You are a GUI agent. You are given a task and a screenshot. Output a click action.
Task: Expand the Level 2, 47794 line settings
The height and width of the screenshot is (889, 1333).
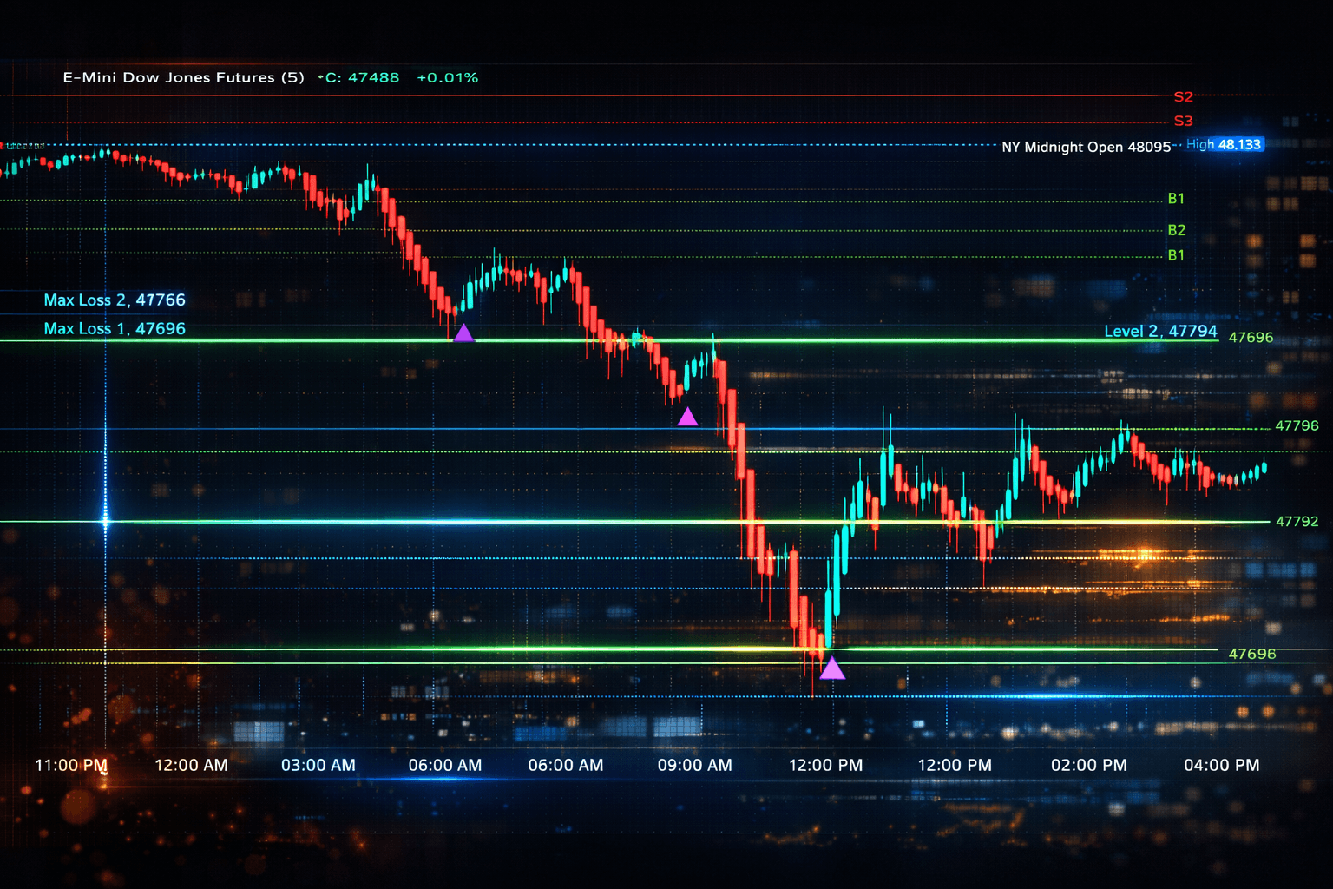[1160, 331]
